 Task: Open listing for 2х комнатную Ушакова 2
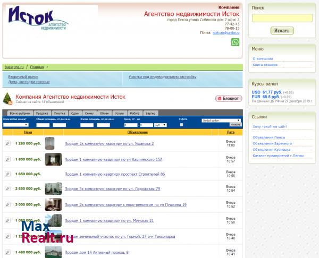[x=109, y=143]
